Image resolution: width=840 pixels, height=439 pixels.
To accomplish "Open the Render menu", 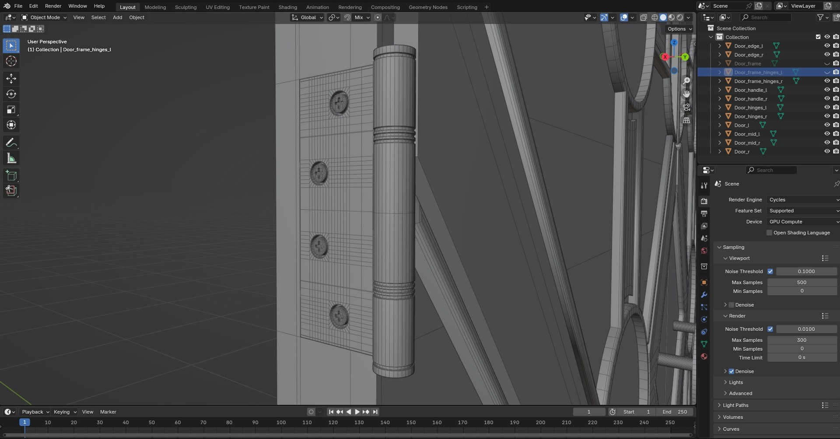I will 53,6.
